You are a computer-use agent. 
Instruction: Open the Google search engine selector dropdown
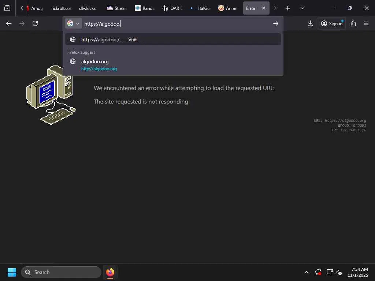(73, 23)
